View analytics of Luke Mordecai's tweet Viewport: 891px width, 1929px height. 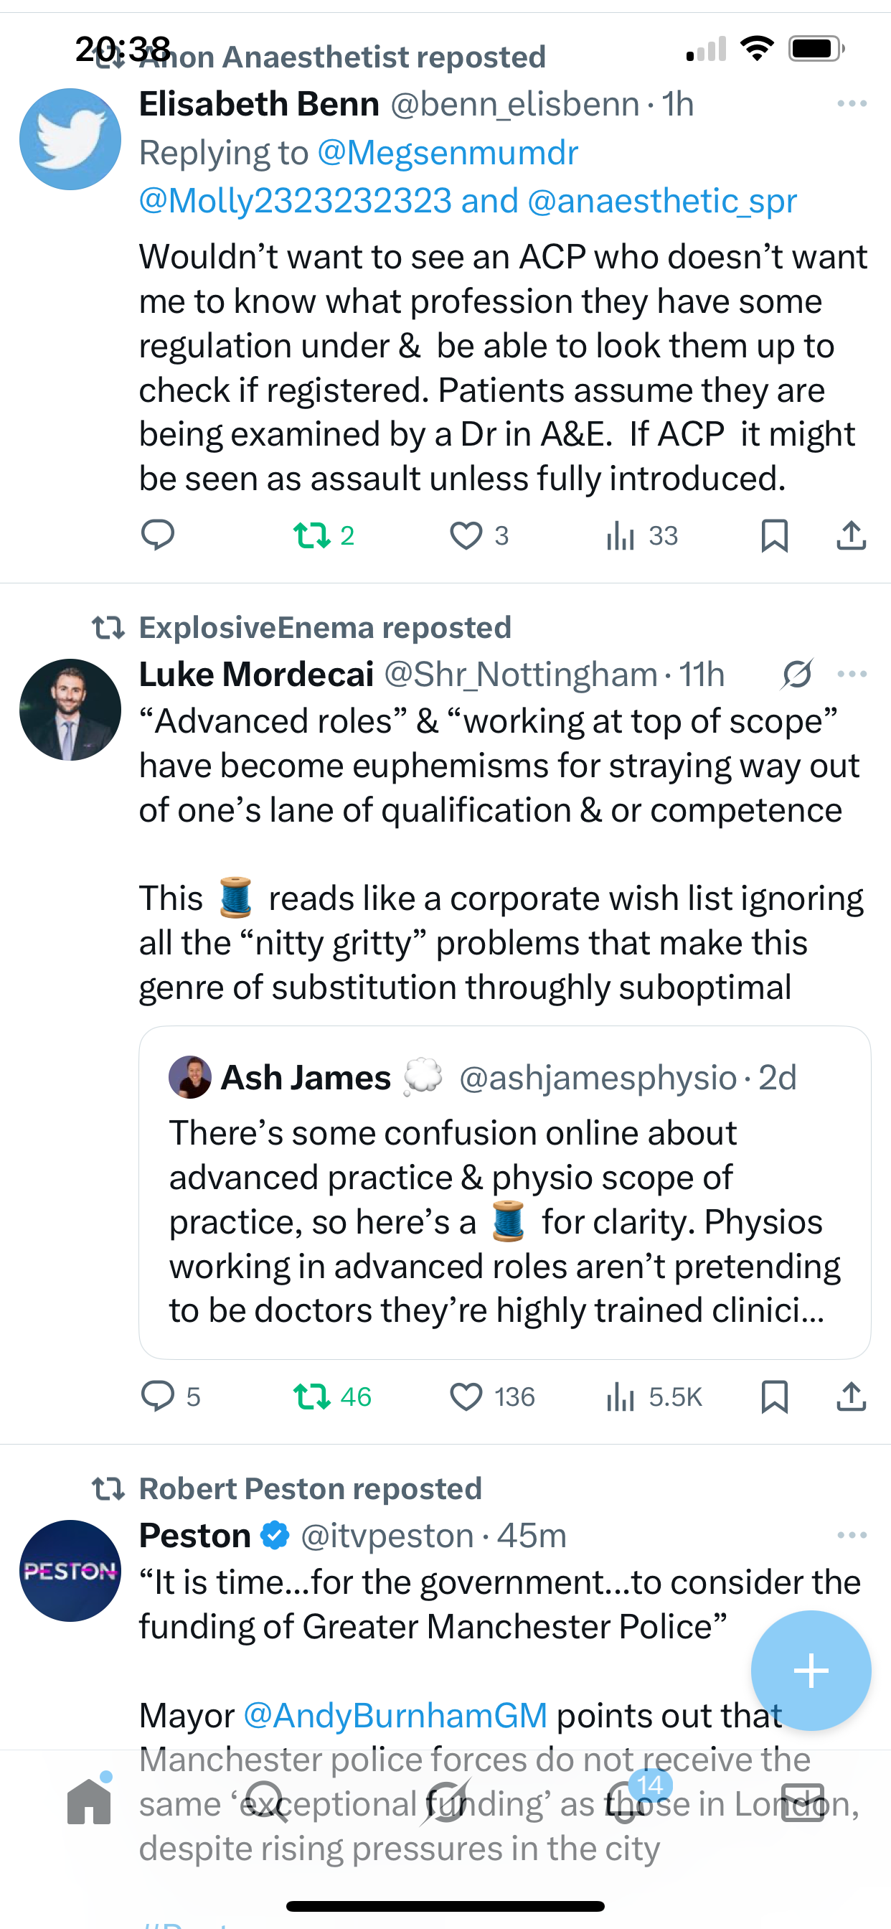click(x=621, y=1397)
